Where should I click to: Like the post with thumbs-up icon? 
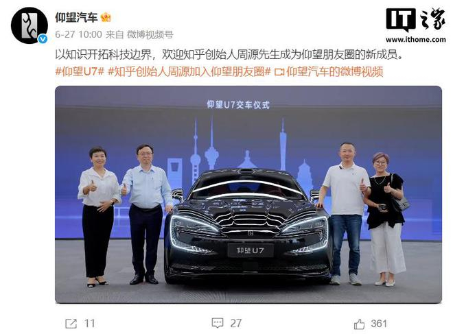[x=359, y=324]
